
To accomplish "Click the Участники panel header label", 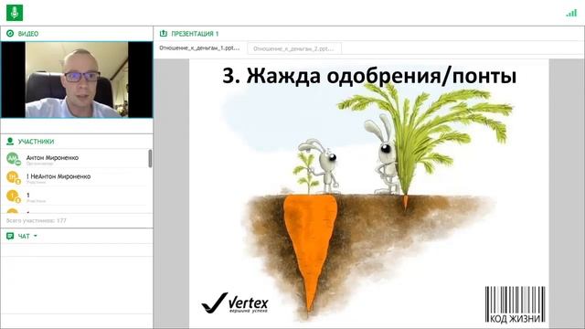I will pos(36,142).
